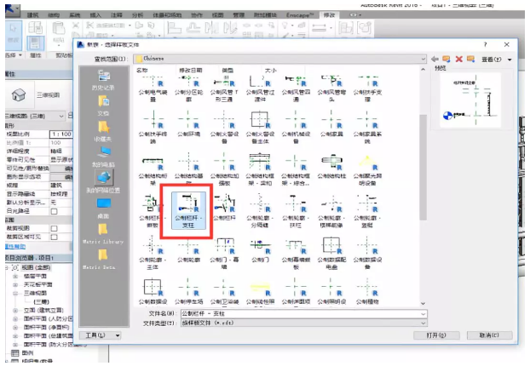Toggle the 裁剪视图 checkbox
530x366 pixels.
click(54, 229)
